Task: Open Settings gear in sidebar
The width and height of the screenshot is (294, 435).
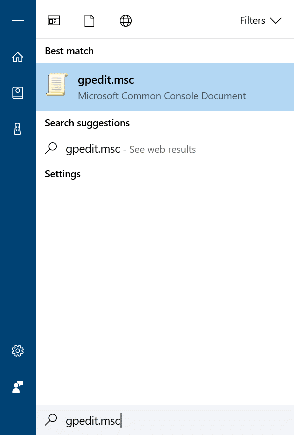Action: [x=18, y=351]
